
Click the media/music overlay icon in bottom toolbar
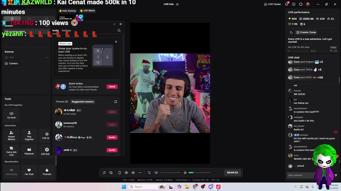coord(111,172)
